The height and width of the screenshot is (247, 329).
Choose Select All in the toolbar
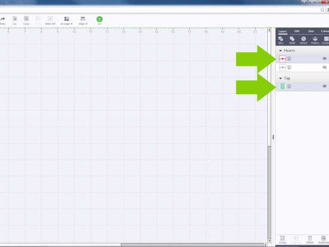tap(50, 20)
